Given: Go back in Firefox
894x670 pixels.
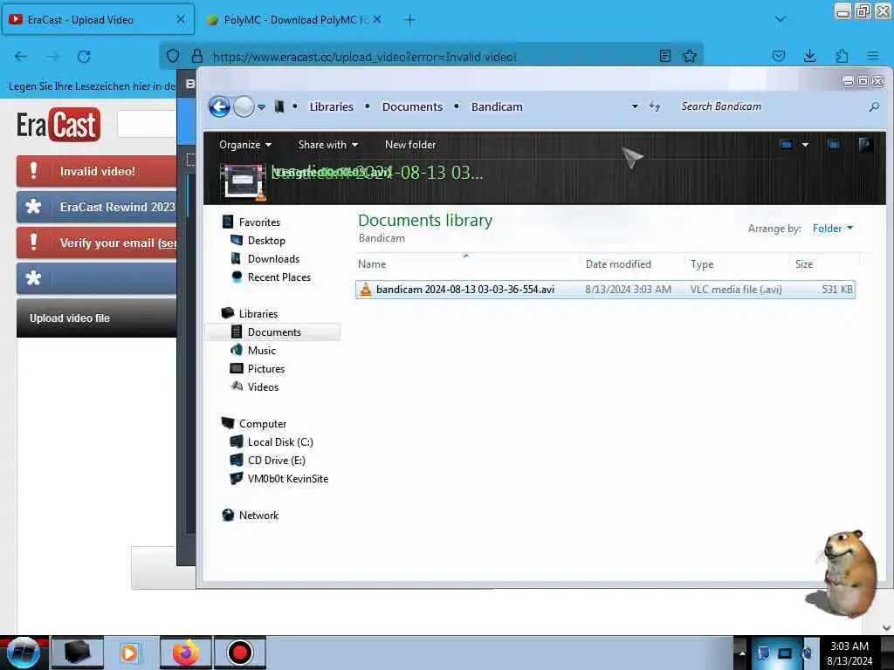Looking at the screenshot, I should (21, 57).
